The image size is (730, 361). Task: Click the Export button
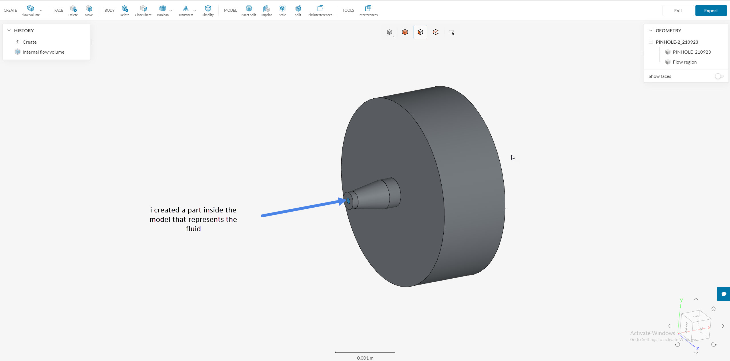(711, 11)
